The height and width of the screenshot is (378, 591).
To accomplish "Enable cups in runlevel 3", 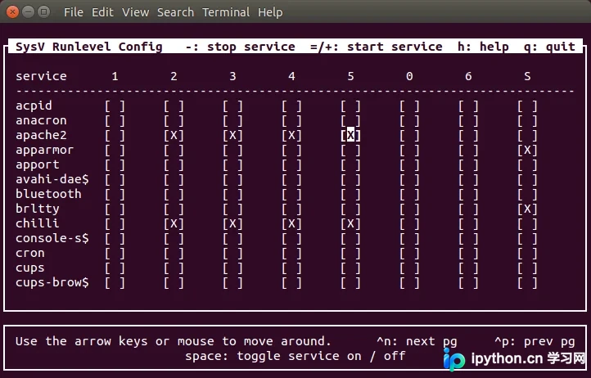I will [x=232, y=268].
